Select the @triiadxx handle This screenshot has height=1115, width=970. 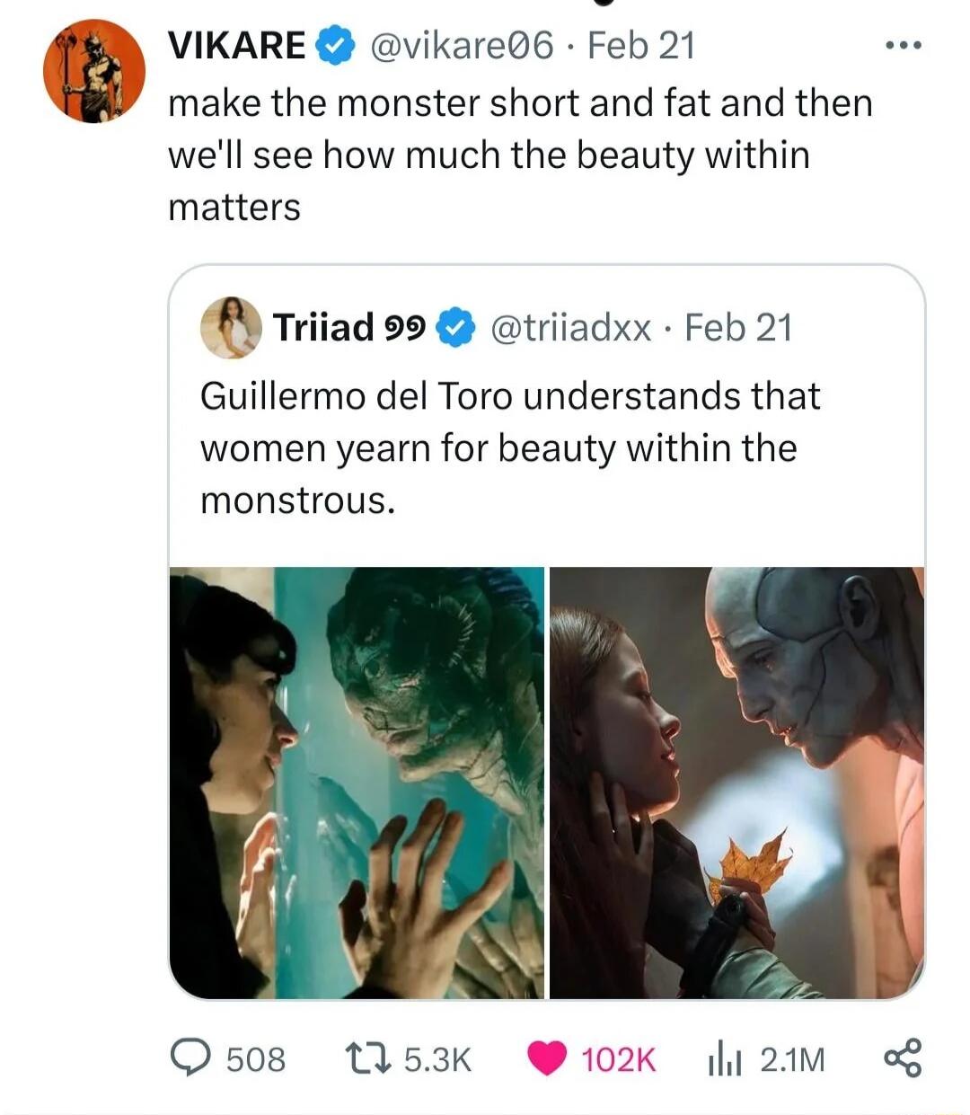coord(571,328)
